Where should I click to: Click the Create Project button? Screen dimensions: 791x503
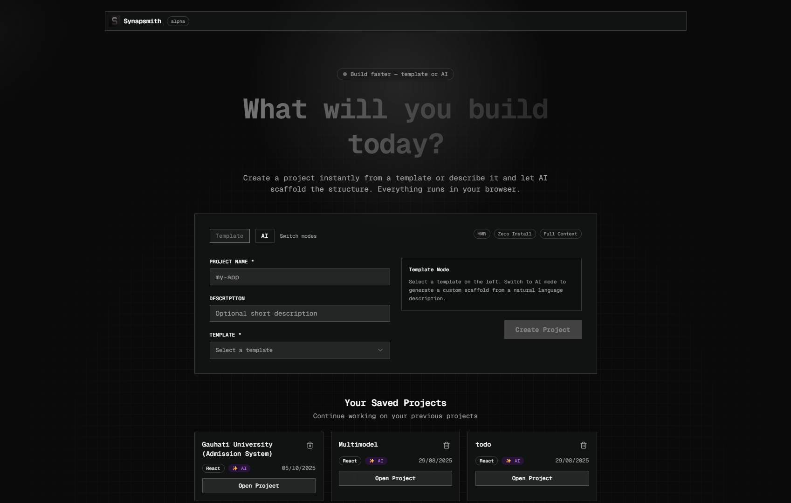(x=543, y=330)
